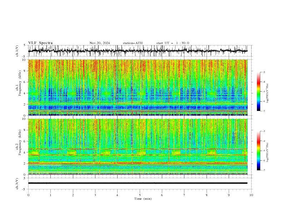Image resolution: width=283 pixels, height=219 pixels.
Task: Click the 'ch.3(V)' axis label
Action: 17,184
